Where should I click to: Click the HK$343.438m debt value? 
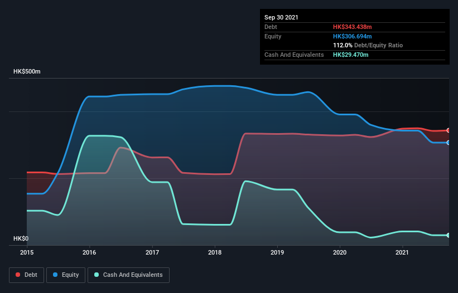tap(352, 27)
